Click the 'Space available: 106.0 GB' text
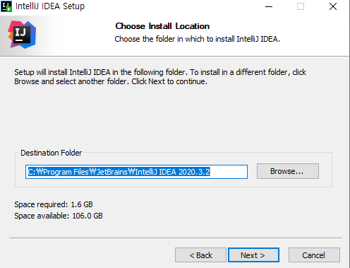 pyautogui.click(x=59, y=216)
